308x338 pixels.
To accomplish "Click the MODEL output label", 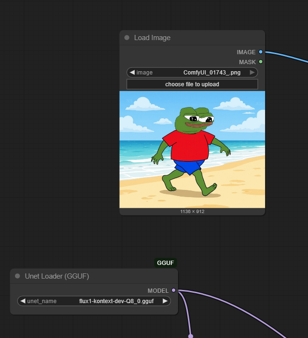I will click(x=158, y=290).
